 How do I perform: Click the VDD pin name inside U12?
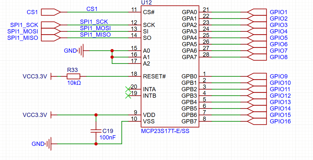[149, 115]
